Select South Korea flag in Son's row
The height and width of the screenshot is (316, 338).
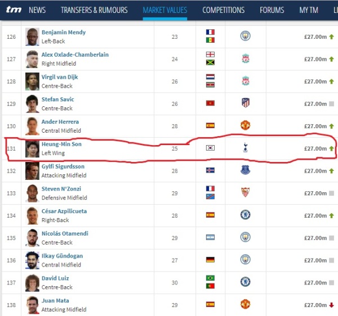[x=210, y=148]
